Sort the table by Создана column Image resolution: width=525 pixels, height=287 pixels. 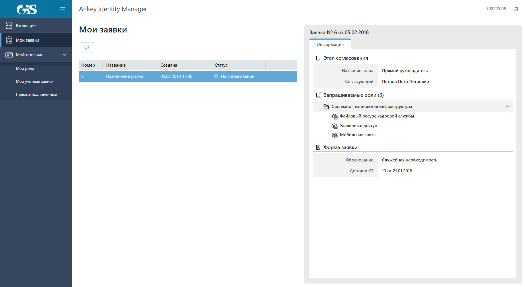click(x=169, y=65)
